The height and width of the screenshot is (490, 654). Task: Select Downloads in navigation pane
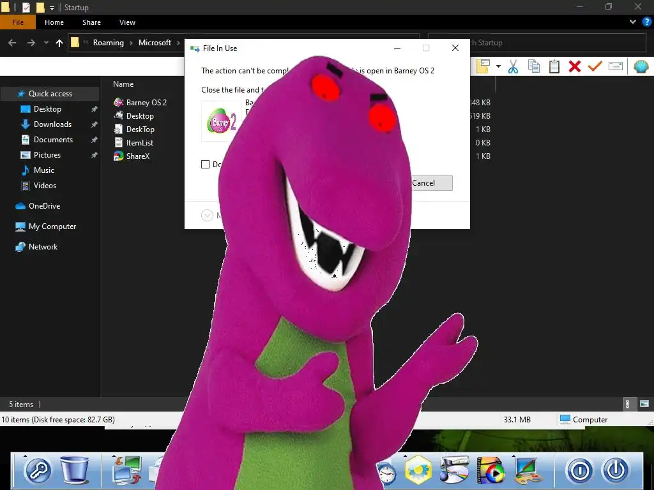pyautogui.click(x=52, y=124)
